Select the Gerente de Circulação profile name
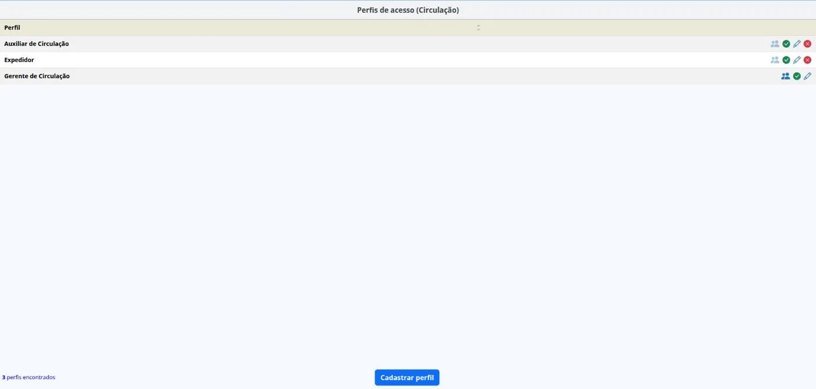Screen dimensions: 816x389 pos(37,76)
